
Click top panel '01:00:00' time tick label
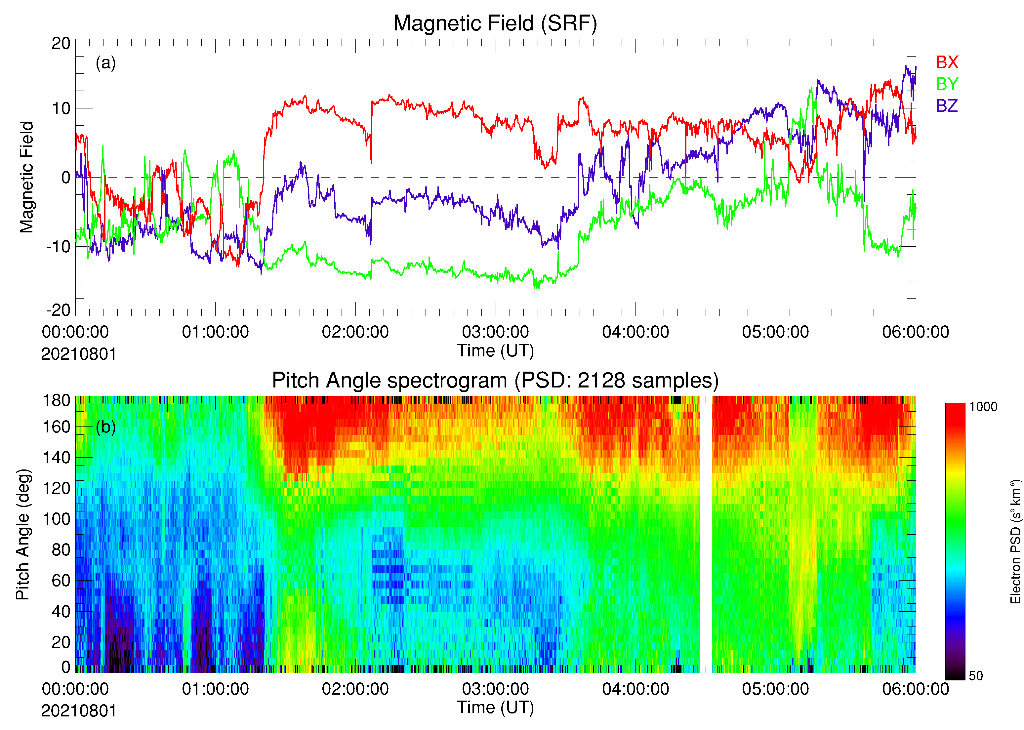coord(215,332)
